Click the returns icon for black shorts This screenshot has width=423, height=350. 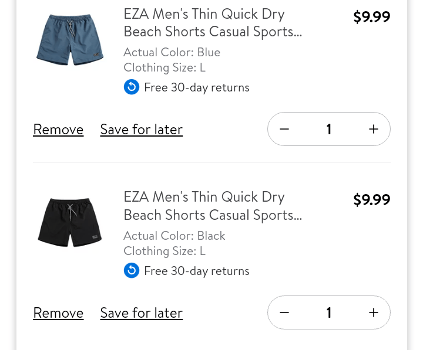point(132,271)
